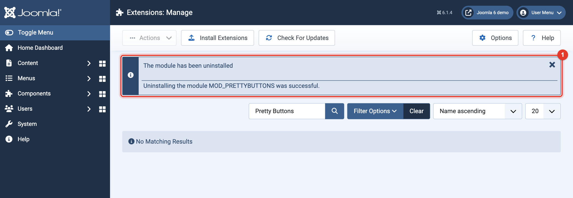Click the MOD_PRETTYBUTTONS success message text
Image resolution: width=573 pixels, height=198 pixels.
tap(231, 86)
